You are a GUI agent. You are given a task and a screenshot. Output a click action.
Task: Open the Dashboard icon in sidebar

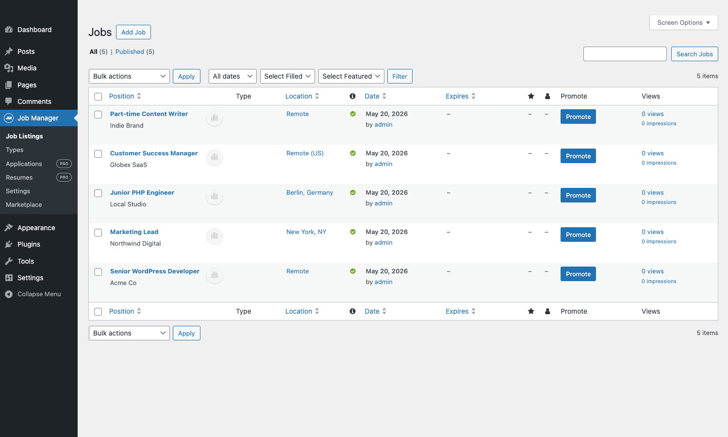coord(9,30)
